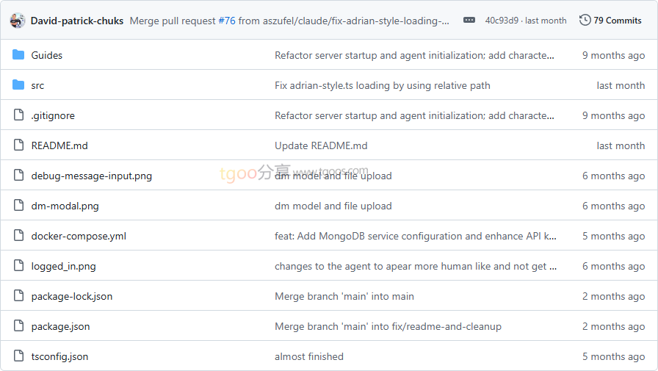658x371 pixels.
Task: Click the src folder icon
Action: point(18,85)
